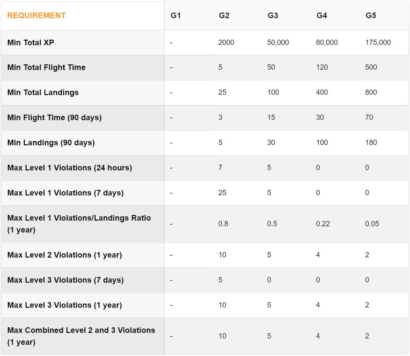Click G5 value 500 in Min Total Flight Time
The image size is (410, 356).
[x=371, y=67]
